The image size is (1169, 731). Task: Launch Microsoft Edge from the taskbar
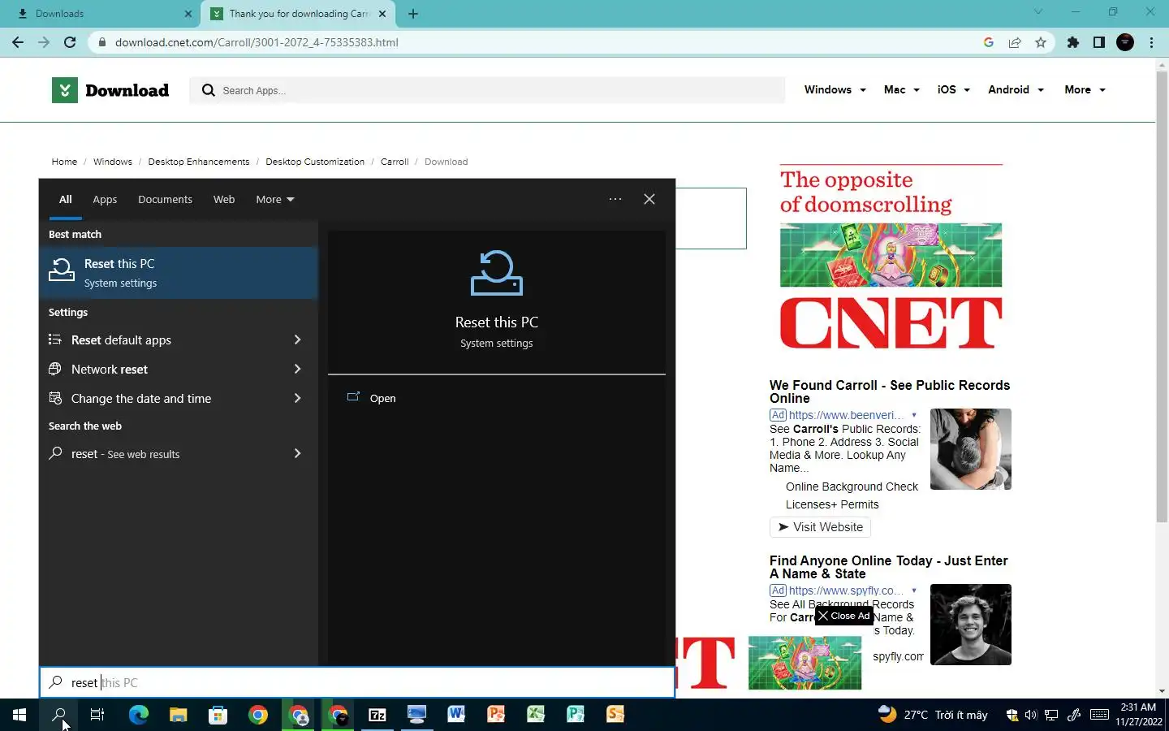139,715
